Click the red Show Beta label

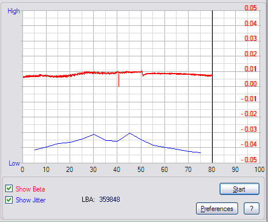click(30, 189)
